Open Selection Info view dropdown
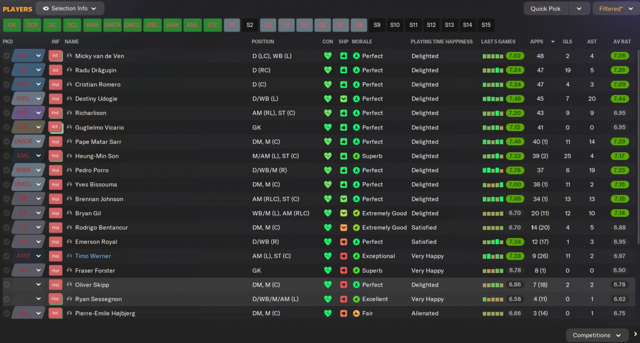The height and width of the screenshot is (343, 640). (70, 8)
